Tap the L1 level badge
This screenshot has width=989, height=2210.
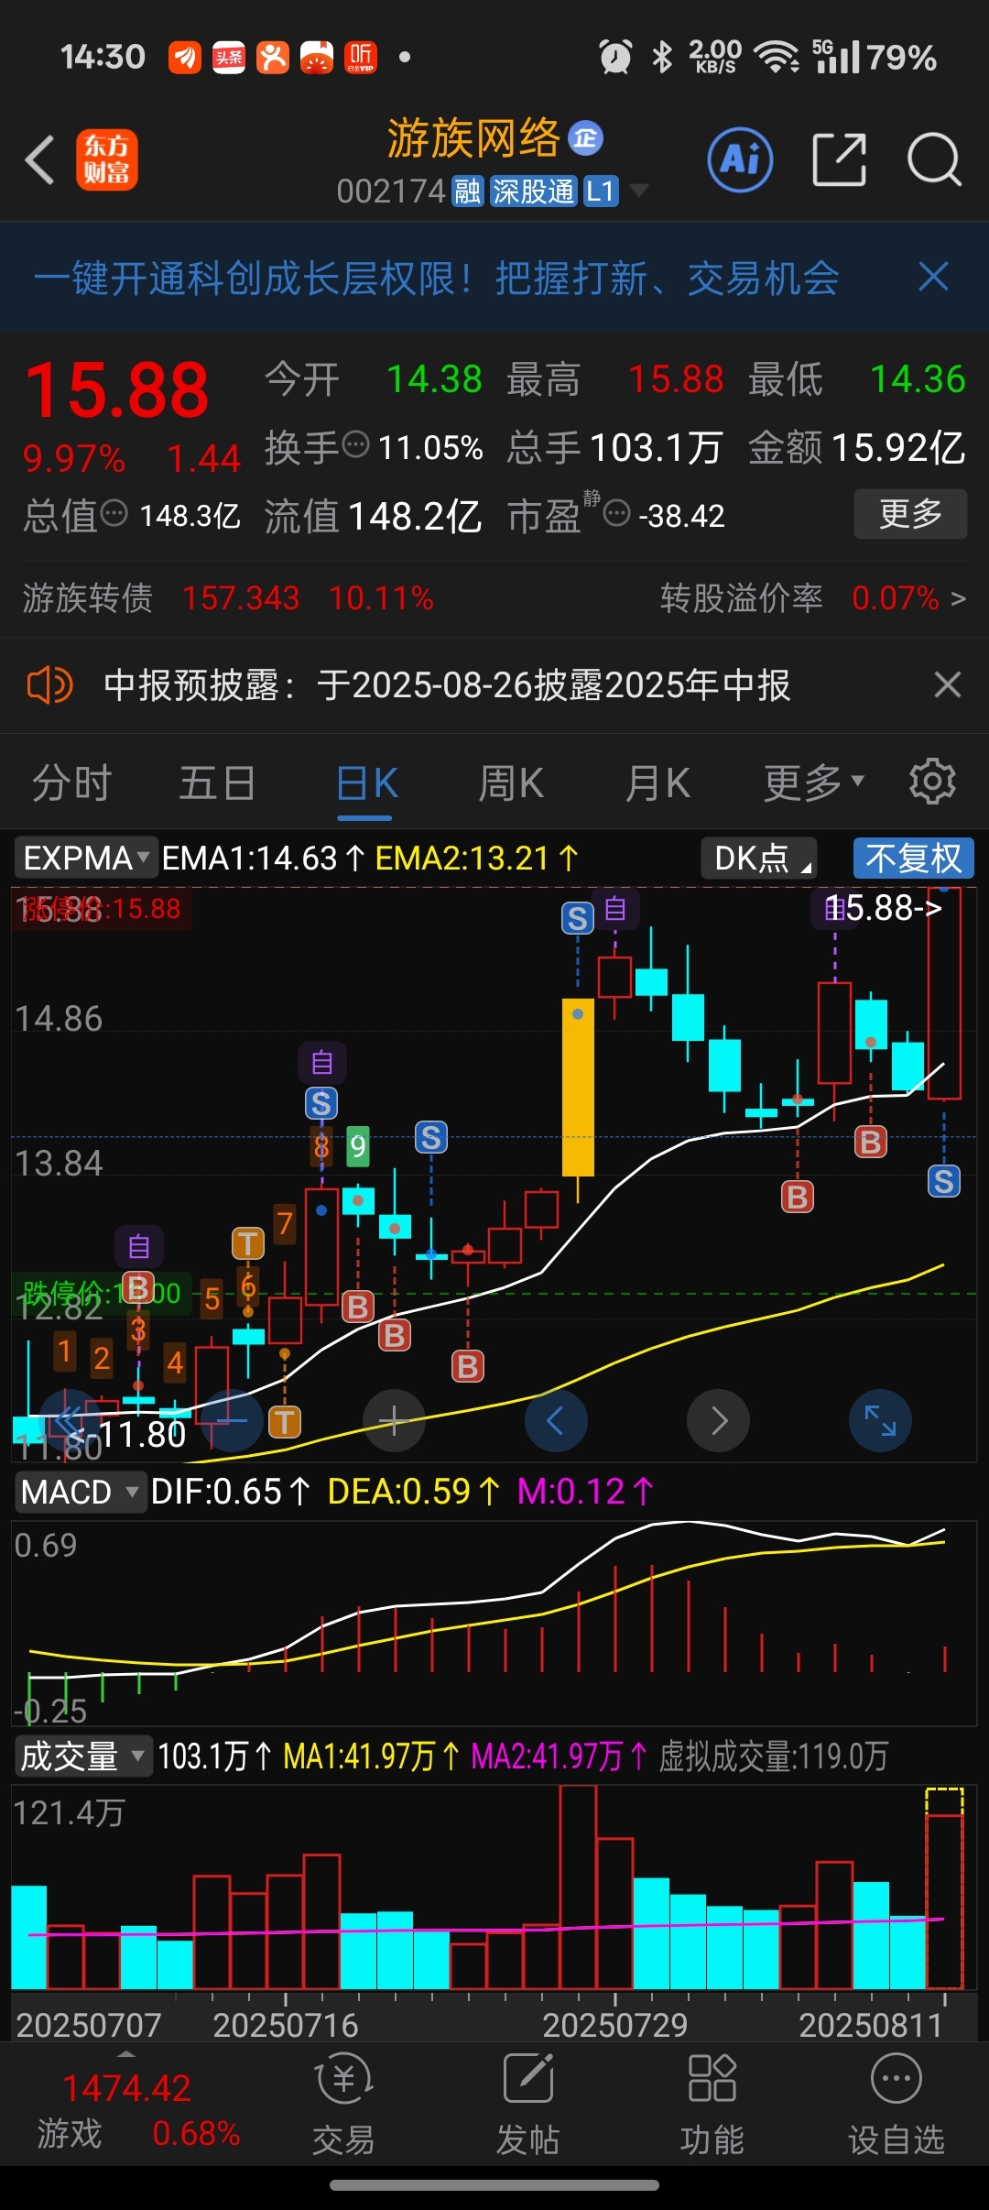pos(600,191)
